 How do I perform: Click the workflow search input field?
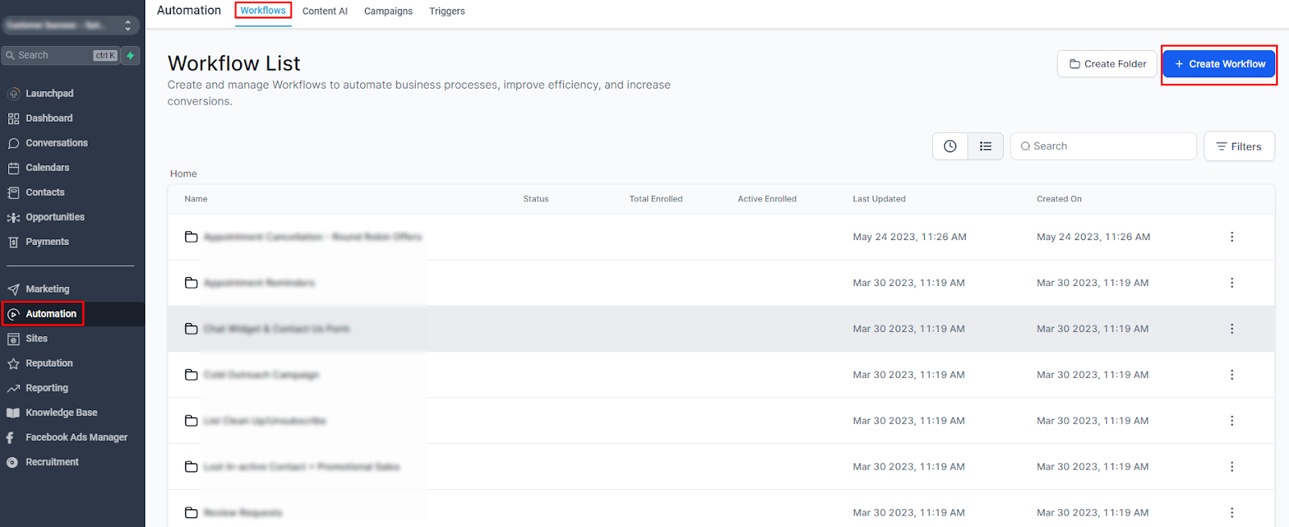pos(1104,147)
